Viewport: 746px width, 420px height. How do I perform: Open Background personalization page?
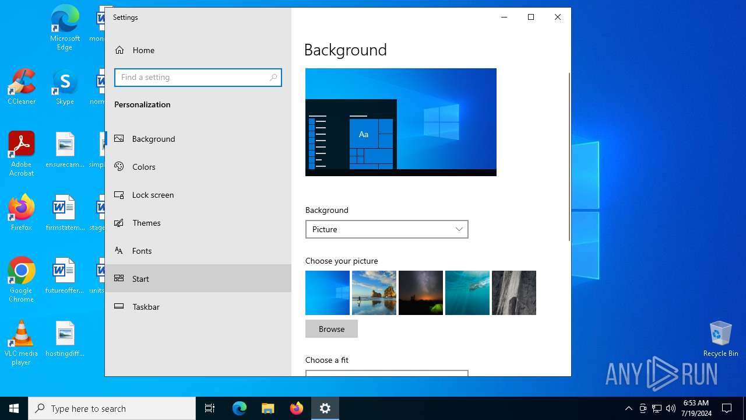pos(198,139)
